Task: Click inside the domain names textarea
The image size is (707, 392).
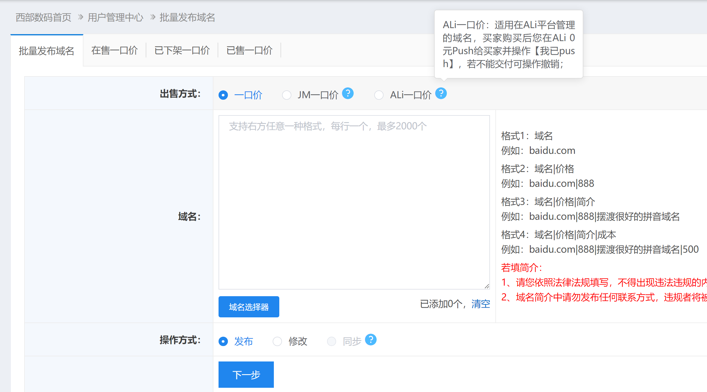Action: click(354, 202)
